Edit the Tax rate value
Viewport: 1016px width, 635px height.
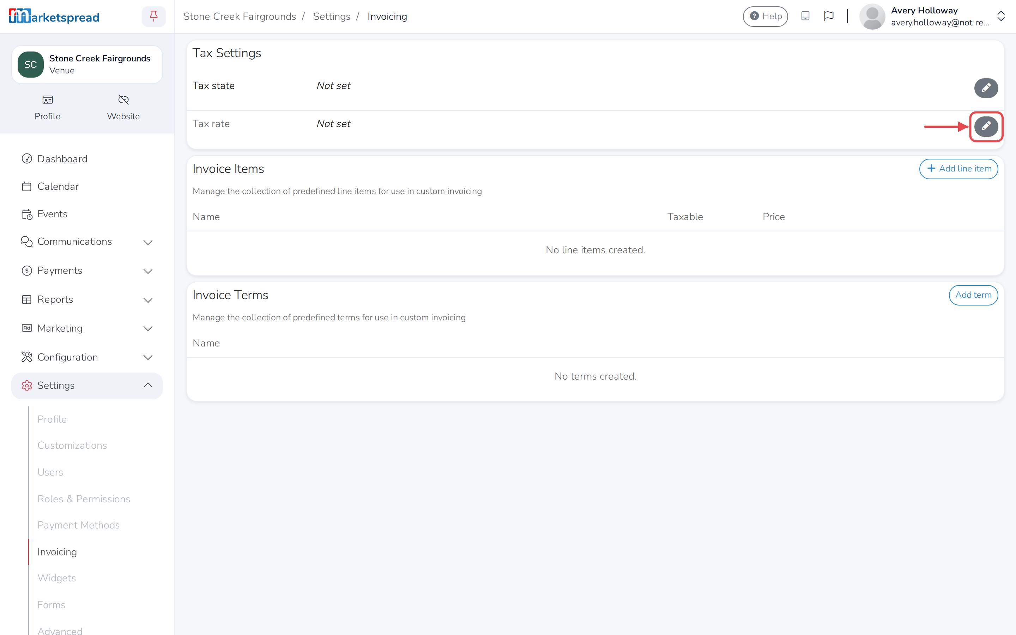[986, 126]
